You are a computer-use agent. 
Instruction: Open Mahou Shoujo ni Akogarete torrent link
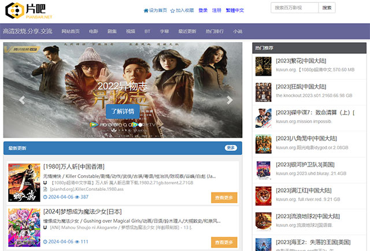pos(121,227)
